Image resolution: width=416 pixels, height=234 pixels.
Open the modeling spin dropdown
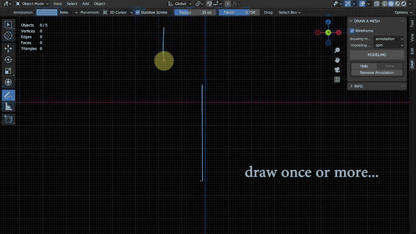[389, 45]
